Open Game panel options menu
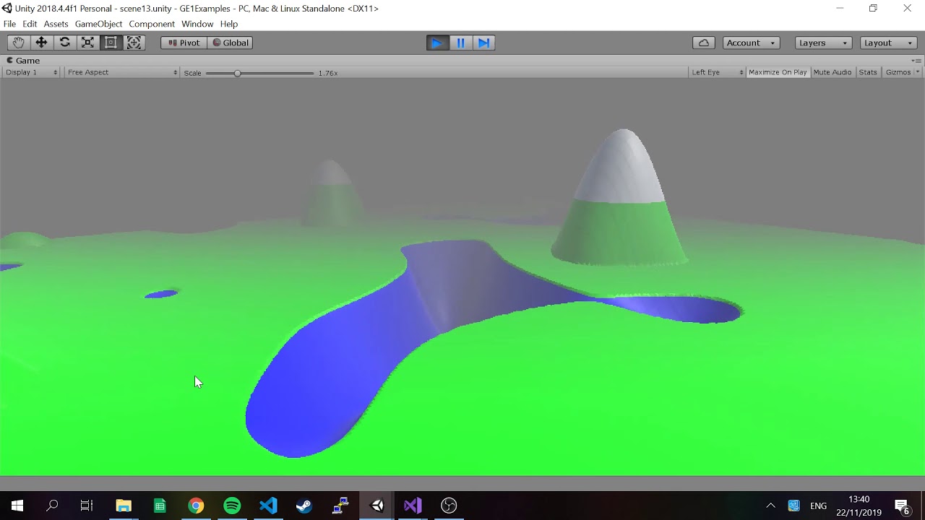The width and height of the screenshot is (925, 520). coord(916,61)
